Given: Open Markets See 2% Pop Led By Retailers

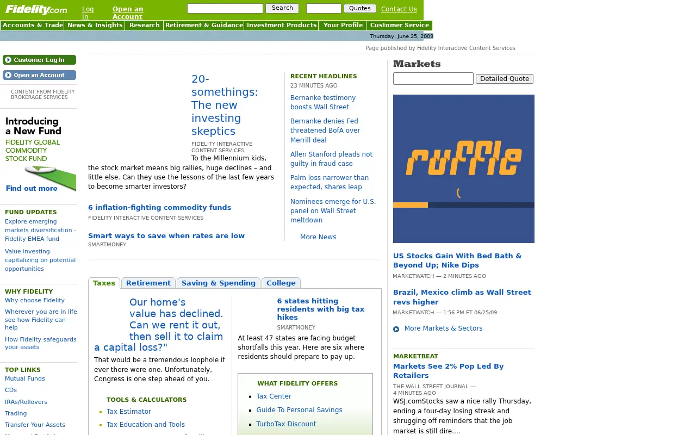Looking at the screenshot, I should [x=448, y=371].
